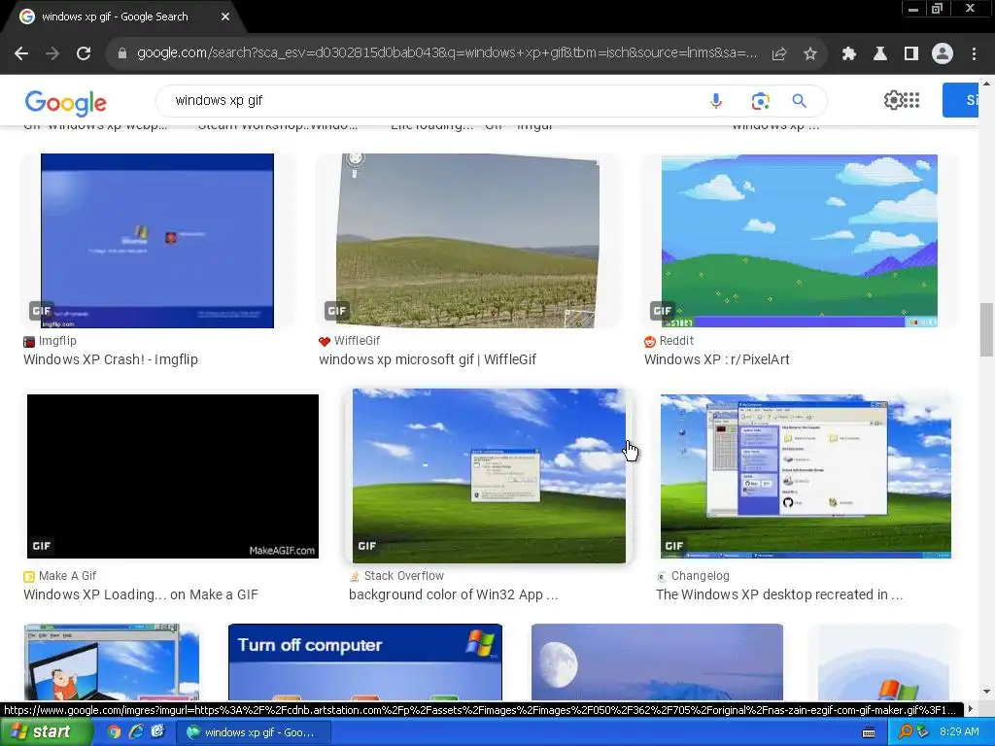Click the scrollbar up arrow
The width and height of the screenshot is (995, 746).
pos(986,84)
